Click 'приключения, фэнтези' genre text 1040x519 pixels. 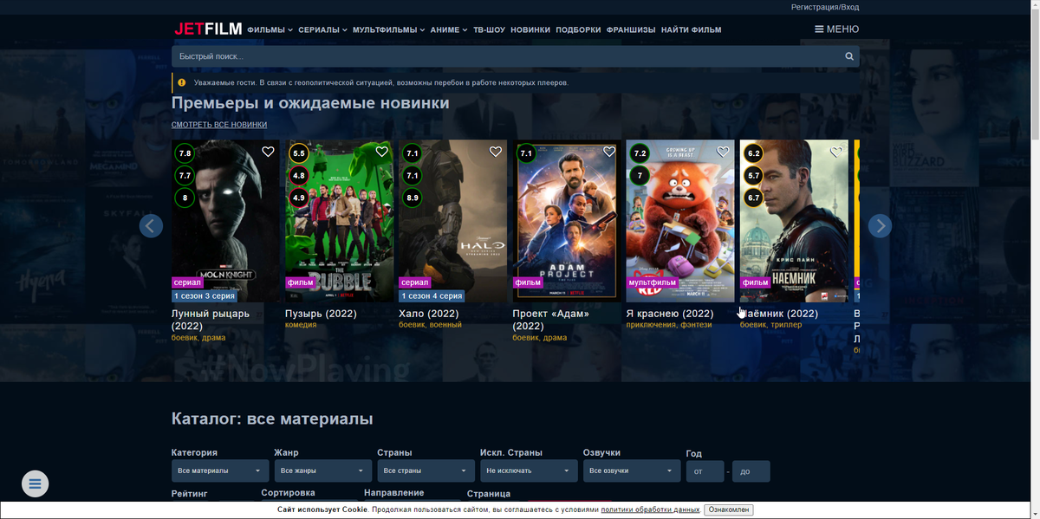669,325
